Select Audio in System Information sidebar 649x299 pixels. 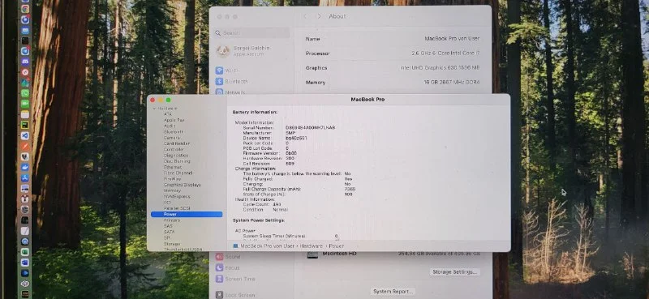[170, 126]
